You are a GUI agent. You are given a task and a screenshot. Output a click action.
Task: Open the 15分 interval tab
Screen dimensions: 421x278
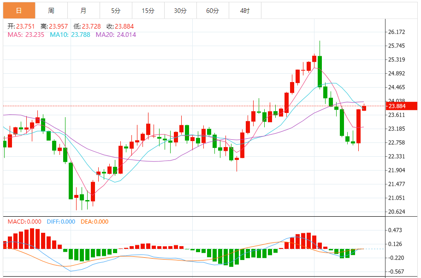point(148,11)
